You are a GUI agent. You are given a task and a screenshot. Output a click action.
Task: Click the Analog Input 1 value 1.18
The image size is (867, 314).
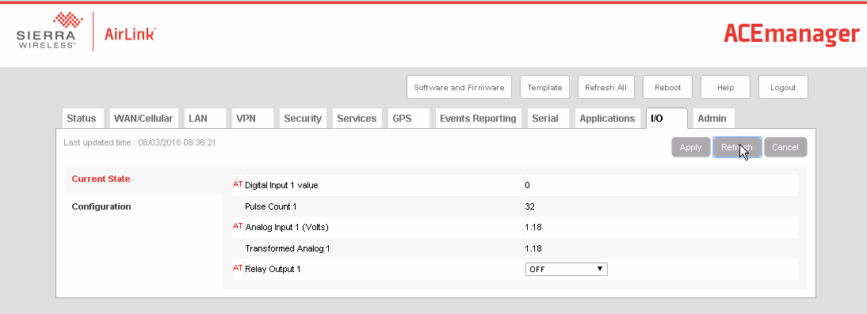coord(533,227)
